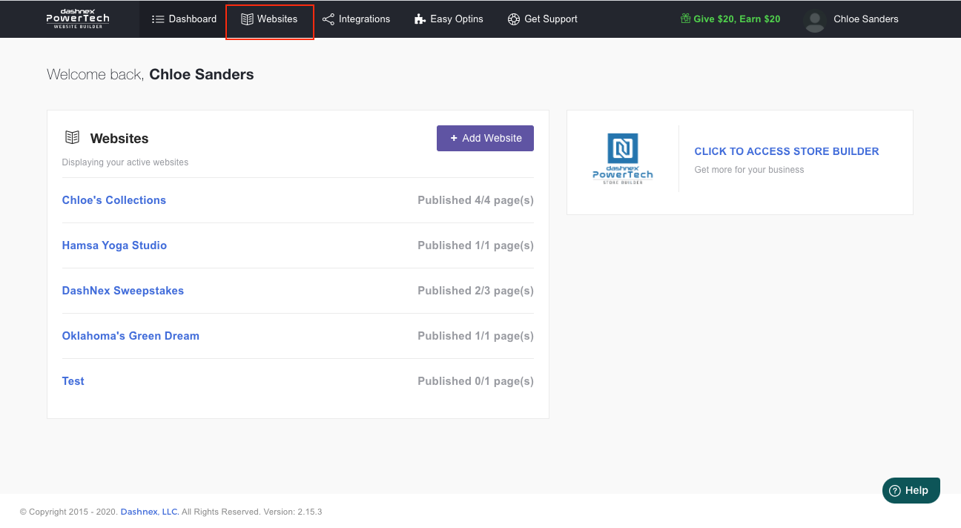Viewport: 961px width, 528px height.
Task: Open the Chloe Sanders account menu
Action: pyautogui.click(x=852, y=20)
